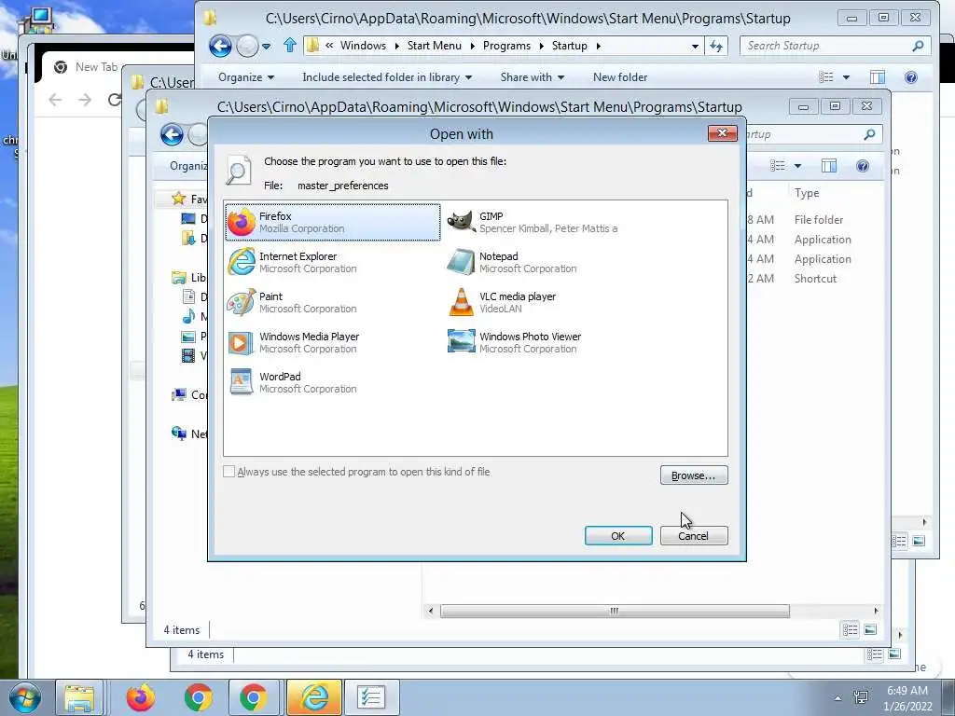Expand the arrow after Startup breadcrumb
This screenshot has width=955, height=716.
598,46
